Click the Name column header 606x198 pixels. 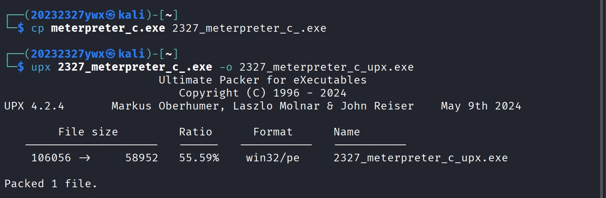click(x=346, y=132)
